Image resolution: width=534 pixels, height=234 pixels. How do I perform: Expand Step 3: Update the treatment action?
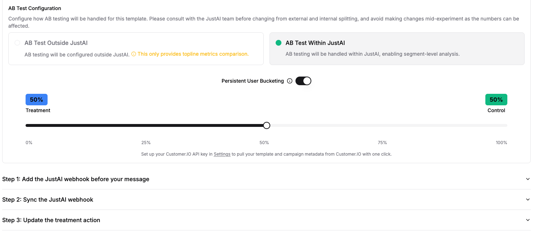[x=51, y=220]
